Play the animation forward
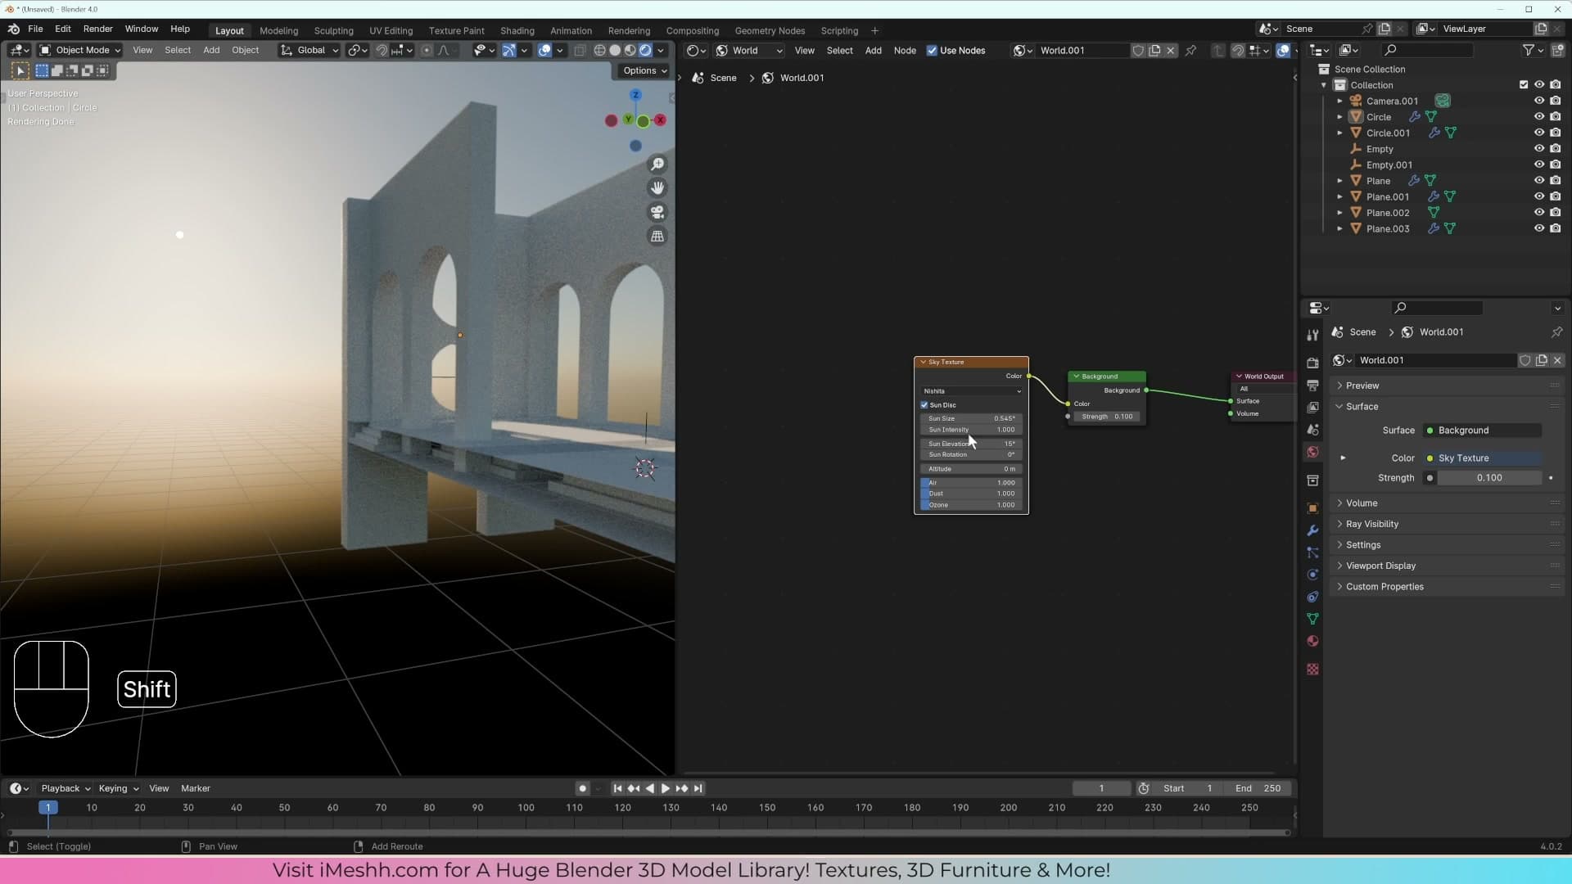The height and width of the screenshot is (884, 1572). click(x=665, y=789)
